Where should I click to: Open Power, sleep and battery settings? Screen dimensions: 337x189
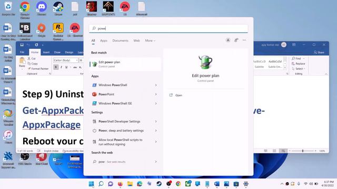[x=121, y=131]
